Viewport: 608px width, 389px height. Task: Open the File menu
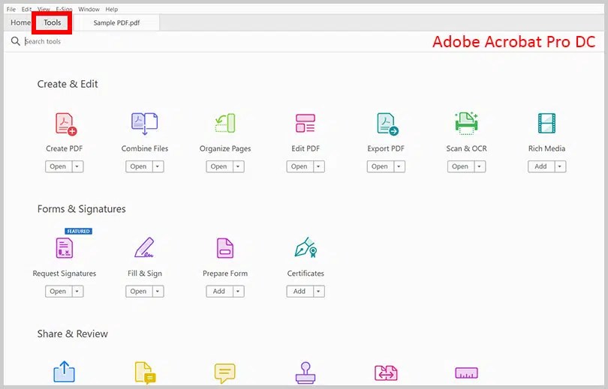point(11,9)
